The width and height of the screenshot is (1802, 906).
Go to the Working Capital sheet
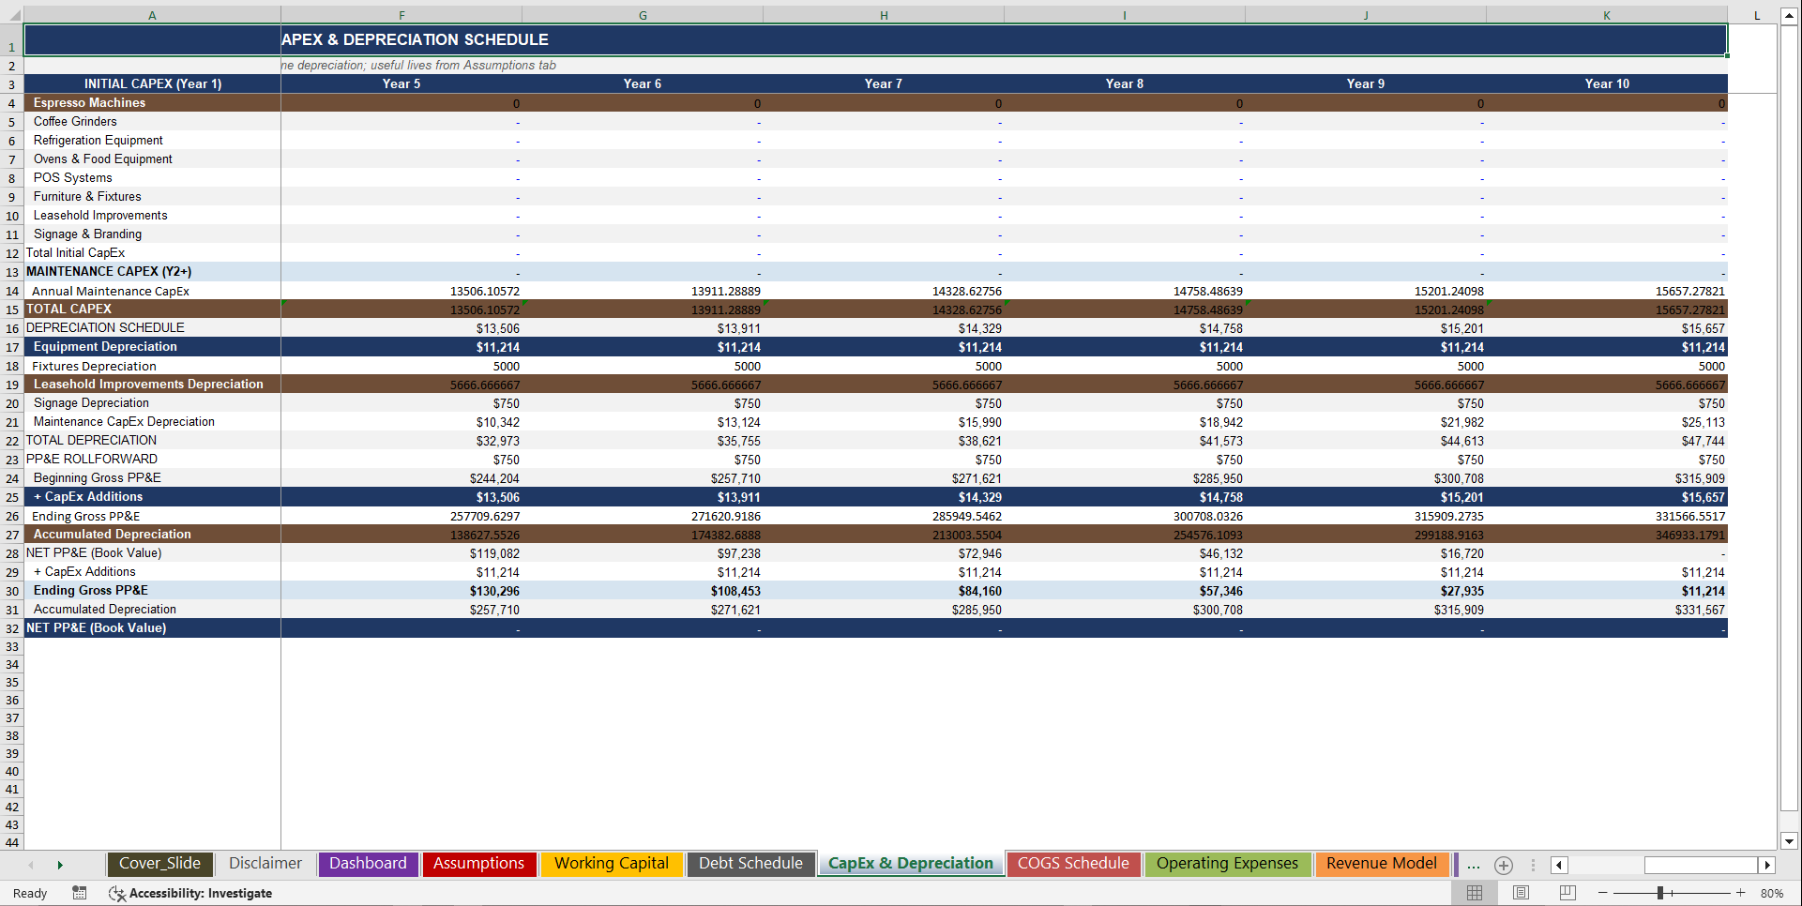(x=612, y=864)
